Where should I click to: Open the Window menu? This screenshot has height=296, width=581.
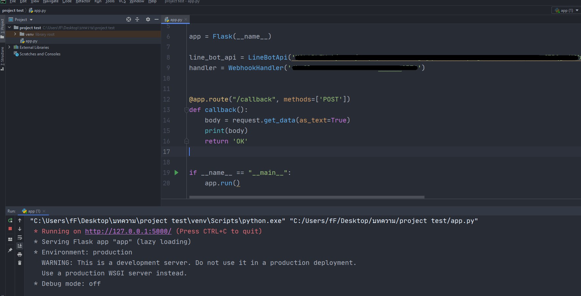[x=137, y=1]
